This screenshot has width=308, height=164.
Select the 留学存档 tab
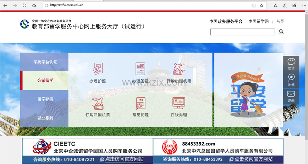44,99
